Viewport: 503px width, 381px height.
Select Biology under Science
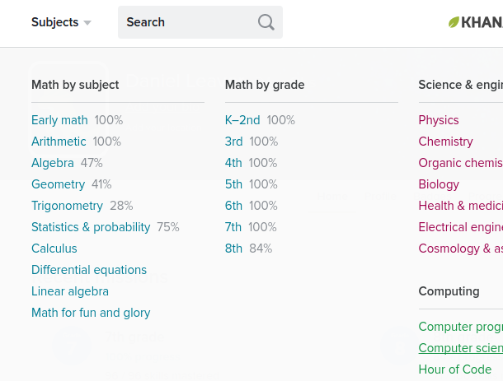(x=439, y=184)
